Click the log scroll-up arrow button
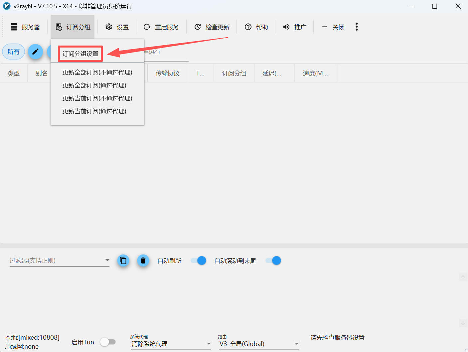This screenshot has height=352, width=468. tap(463, 277)
